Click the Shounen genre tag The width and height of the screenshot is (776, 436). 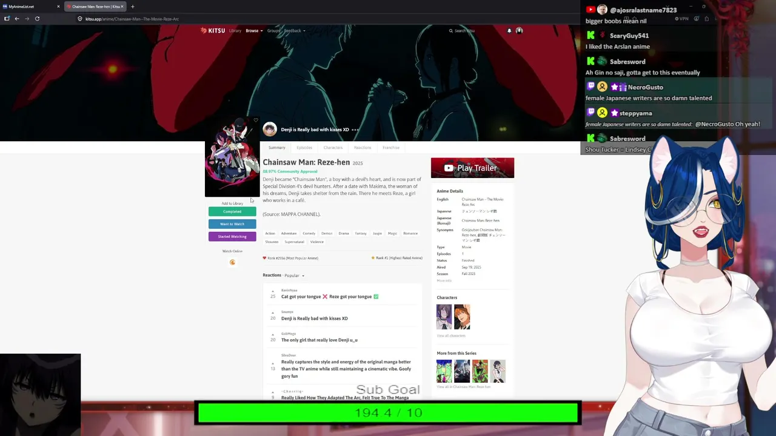[272, 242]
